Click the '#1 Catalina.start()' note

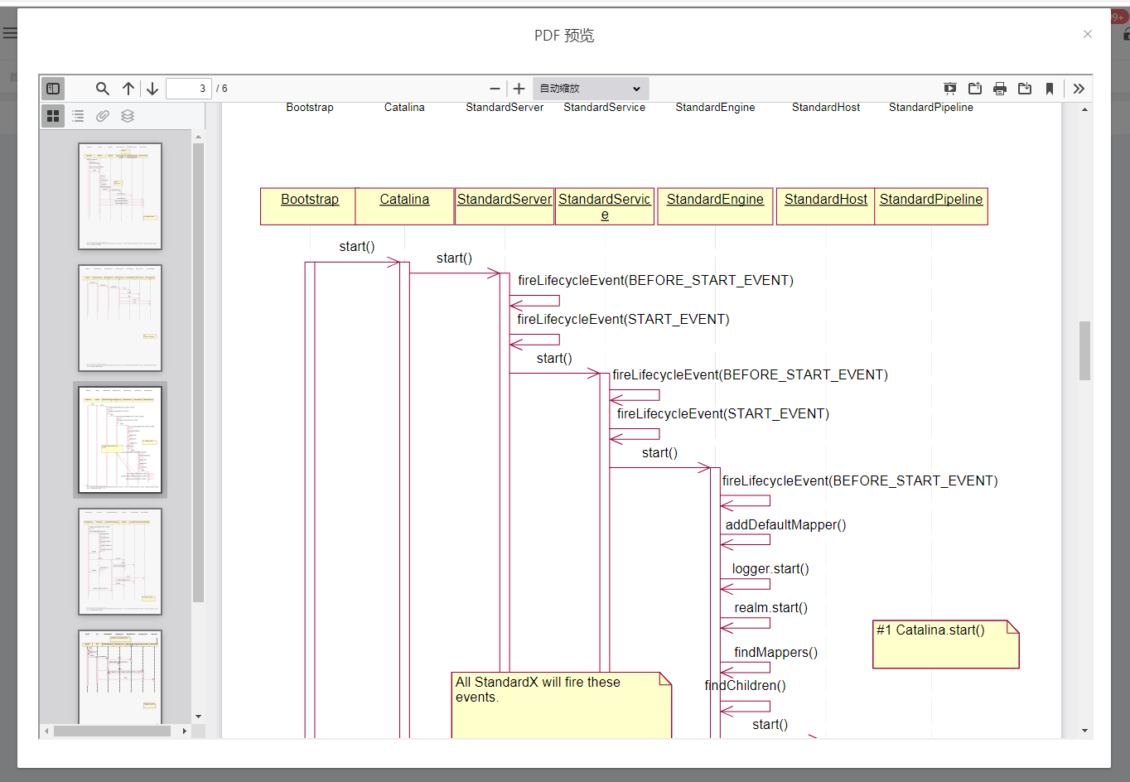point(946,644)
